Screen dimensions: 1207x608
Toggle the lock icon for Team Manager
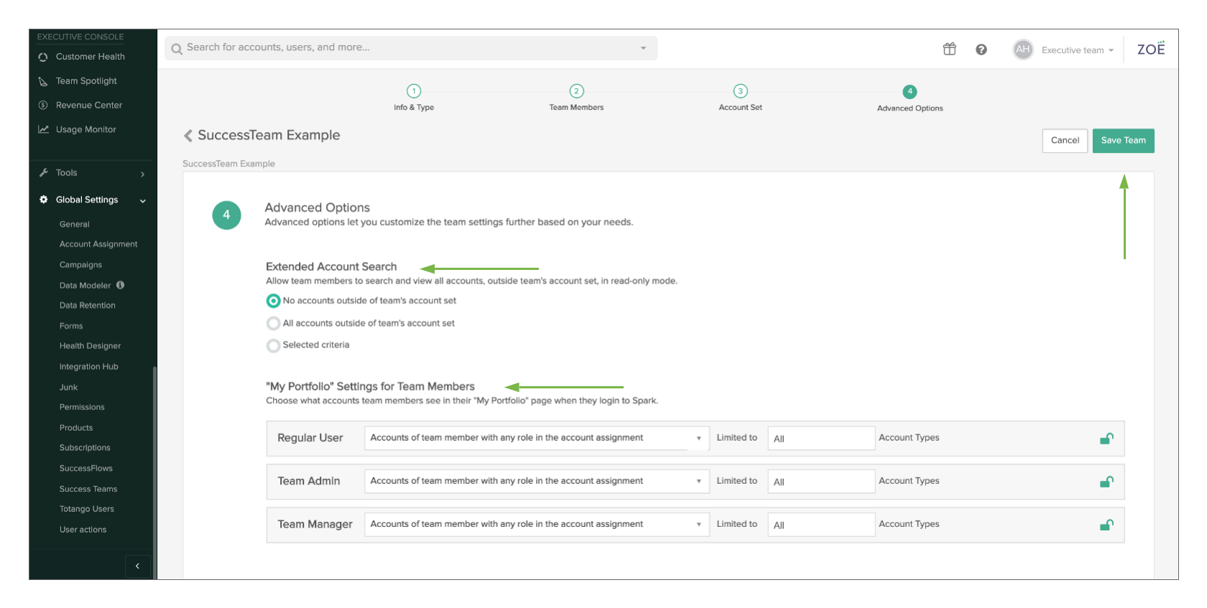point(1106,525)
